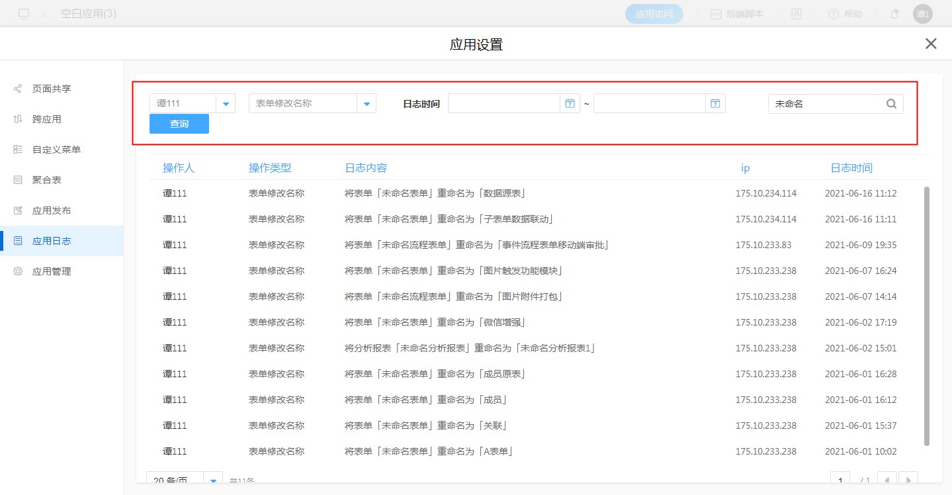This screenshot has height=495, width=952.
Task: Click the 聚合表 table icon in sidebar
Action: tap(18, 180)
